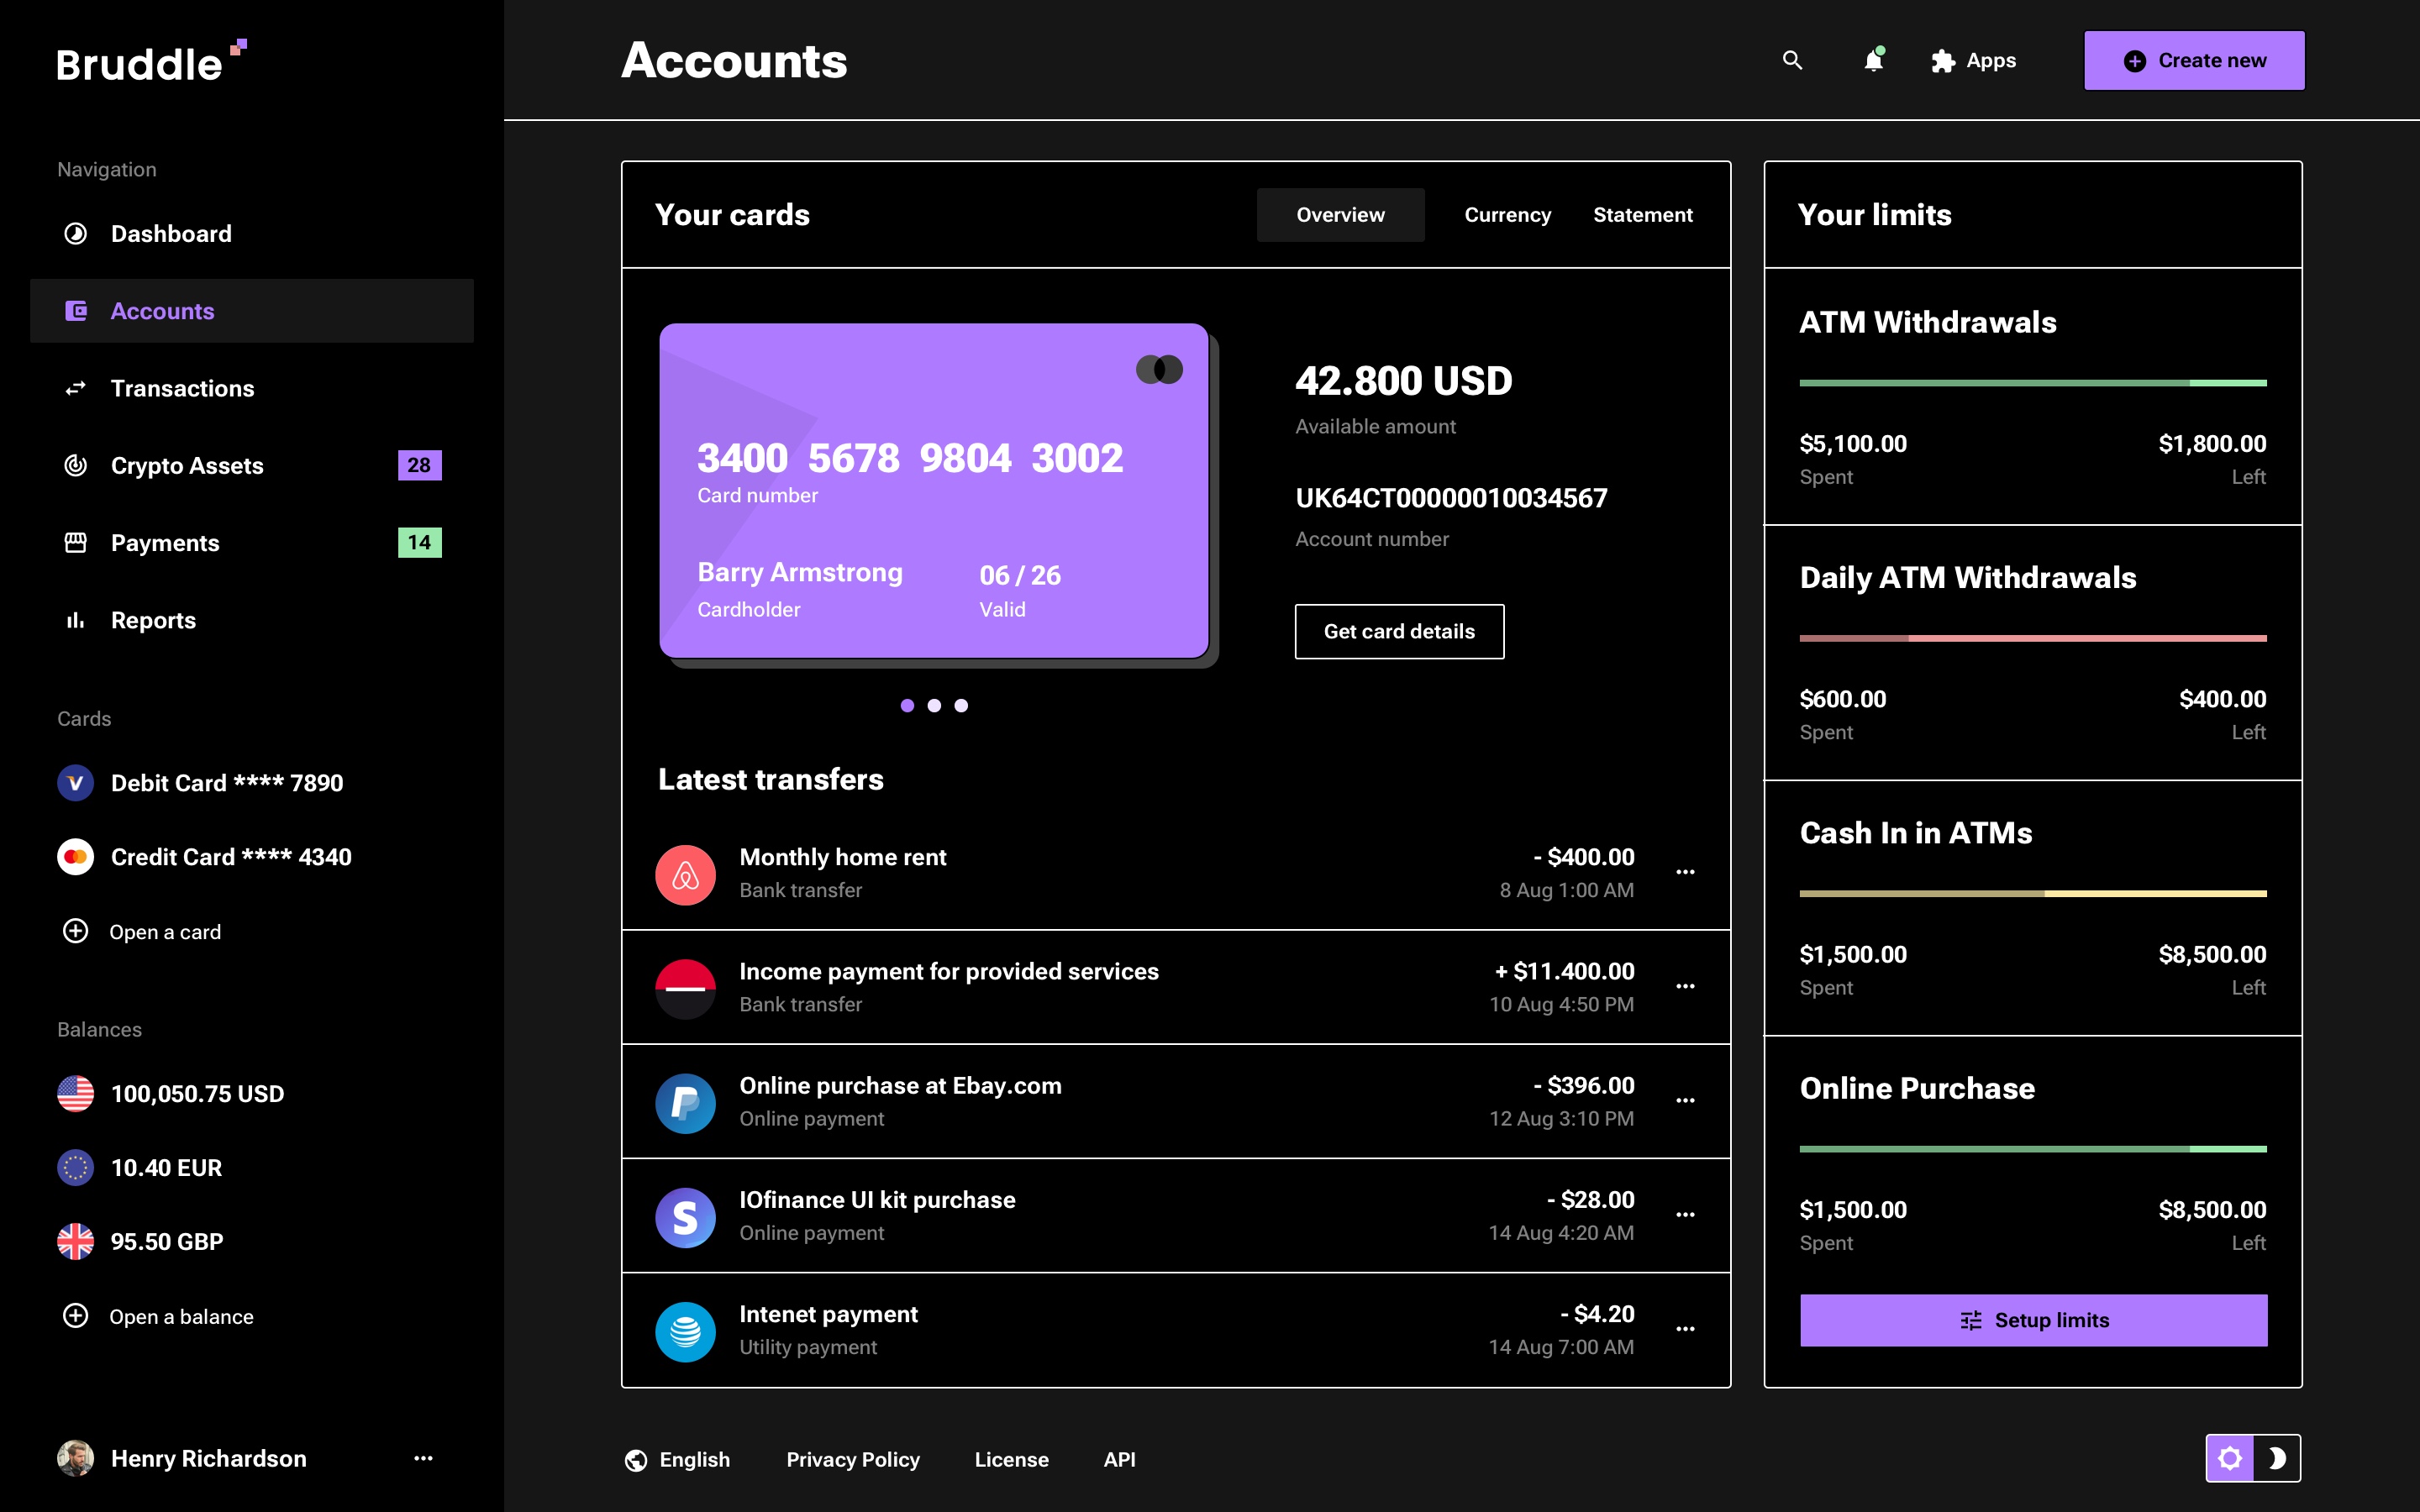Click the globe icon next to English
This screenshot has height=1512, width=2420.
(x=636, y=1460)
